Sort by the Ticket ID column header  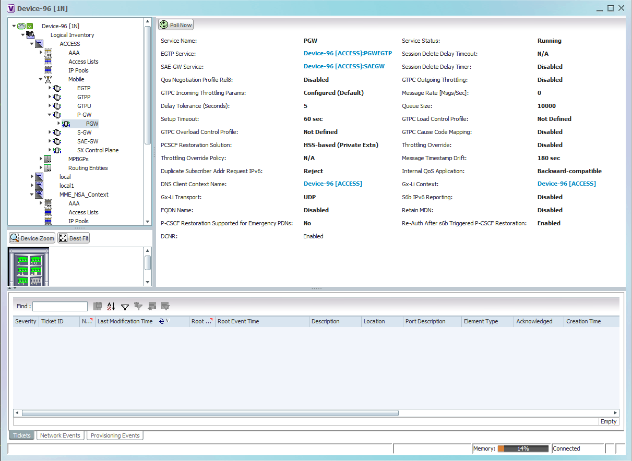pos(59,321)
